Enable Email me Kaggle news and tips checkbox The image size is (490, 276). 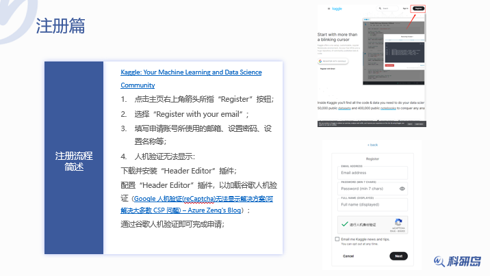[x=337, y=239]
